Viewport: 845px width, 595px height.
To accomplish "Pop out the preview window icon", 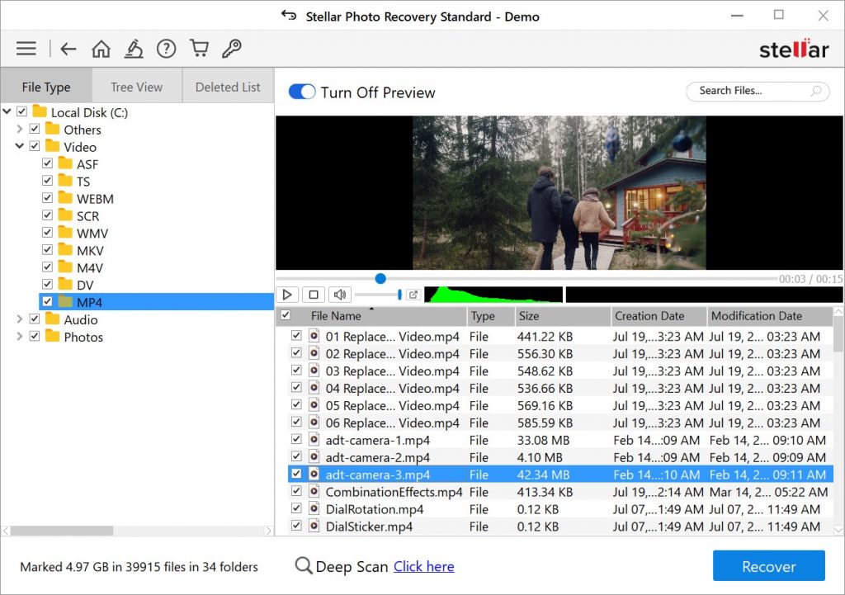I will point(413,295).
